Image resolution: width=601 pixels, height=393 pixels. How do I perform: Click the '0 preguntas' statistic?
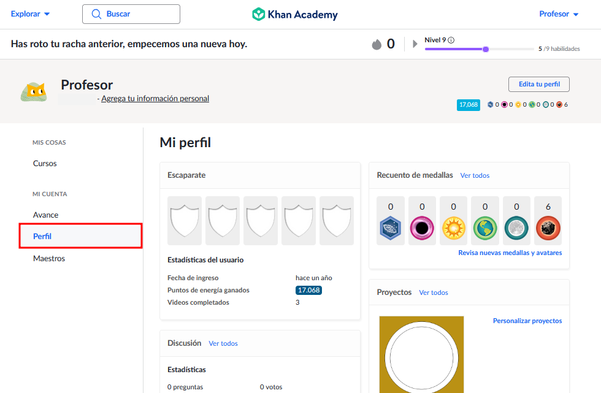[185, 387]
